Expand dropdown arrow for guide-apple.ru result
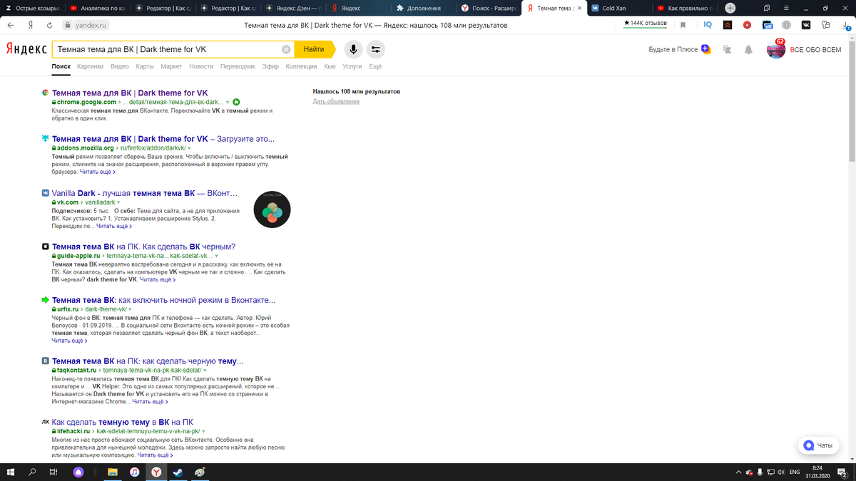Image resolution: width=856 pixels, height=481 pixels. pos(216,256)
